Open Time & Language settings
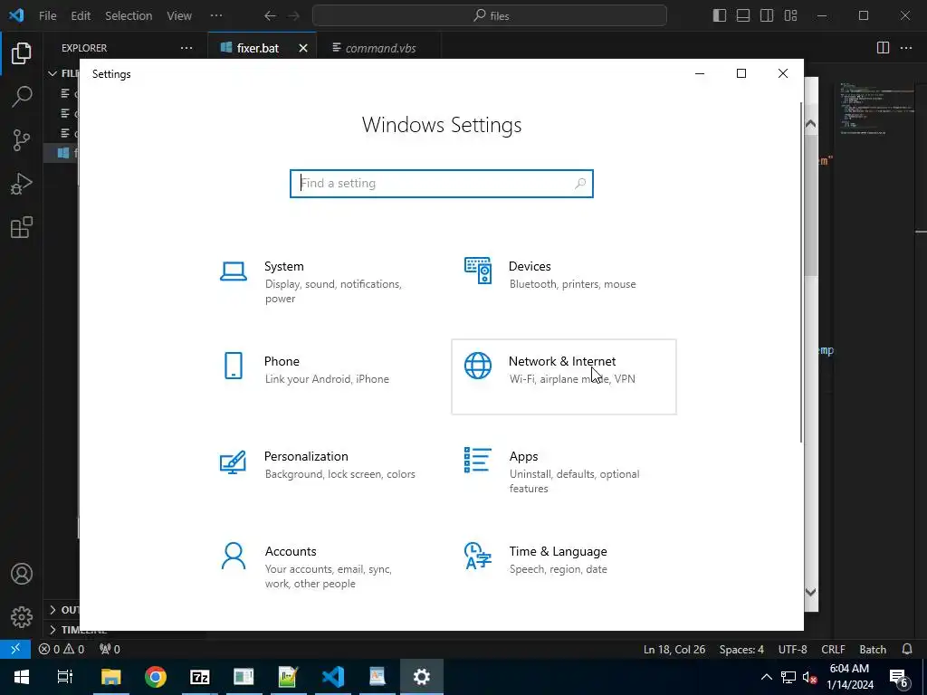927x695 pixels. [564, 566]
